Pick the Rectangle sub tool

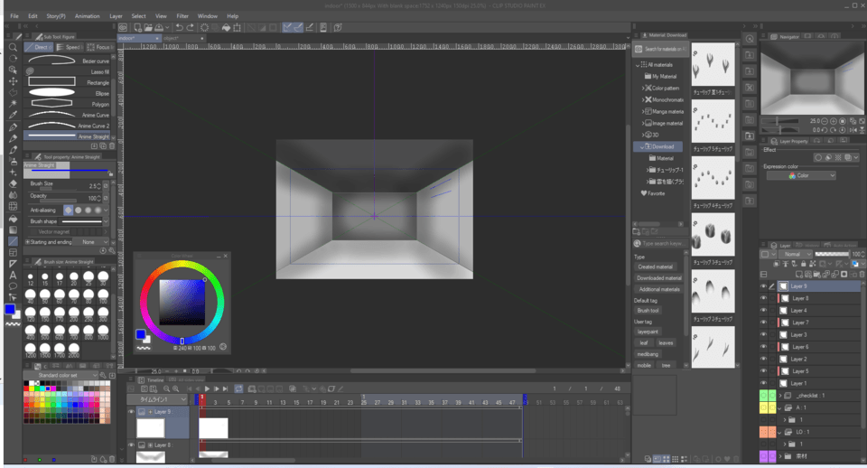(69, 82)
